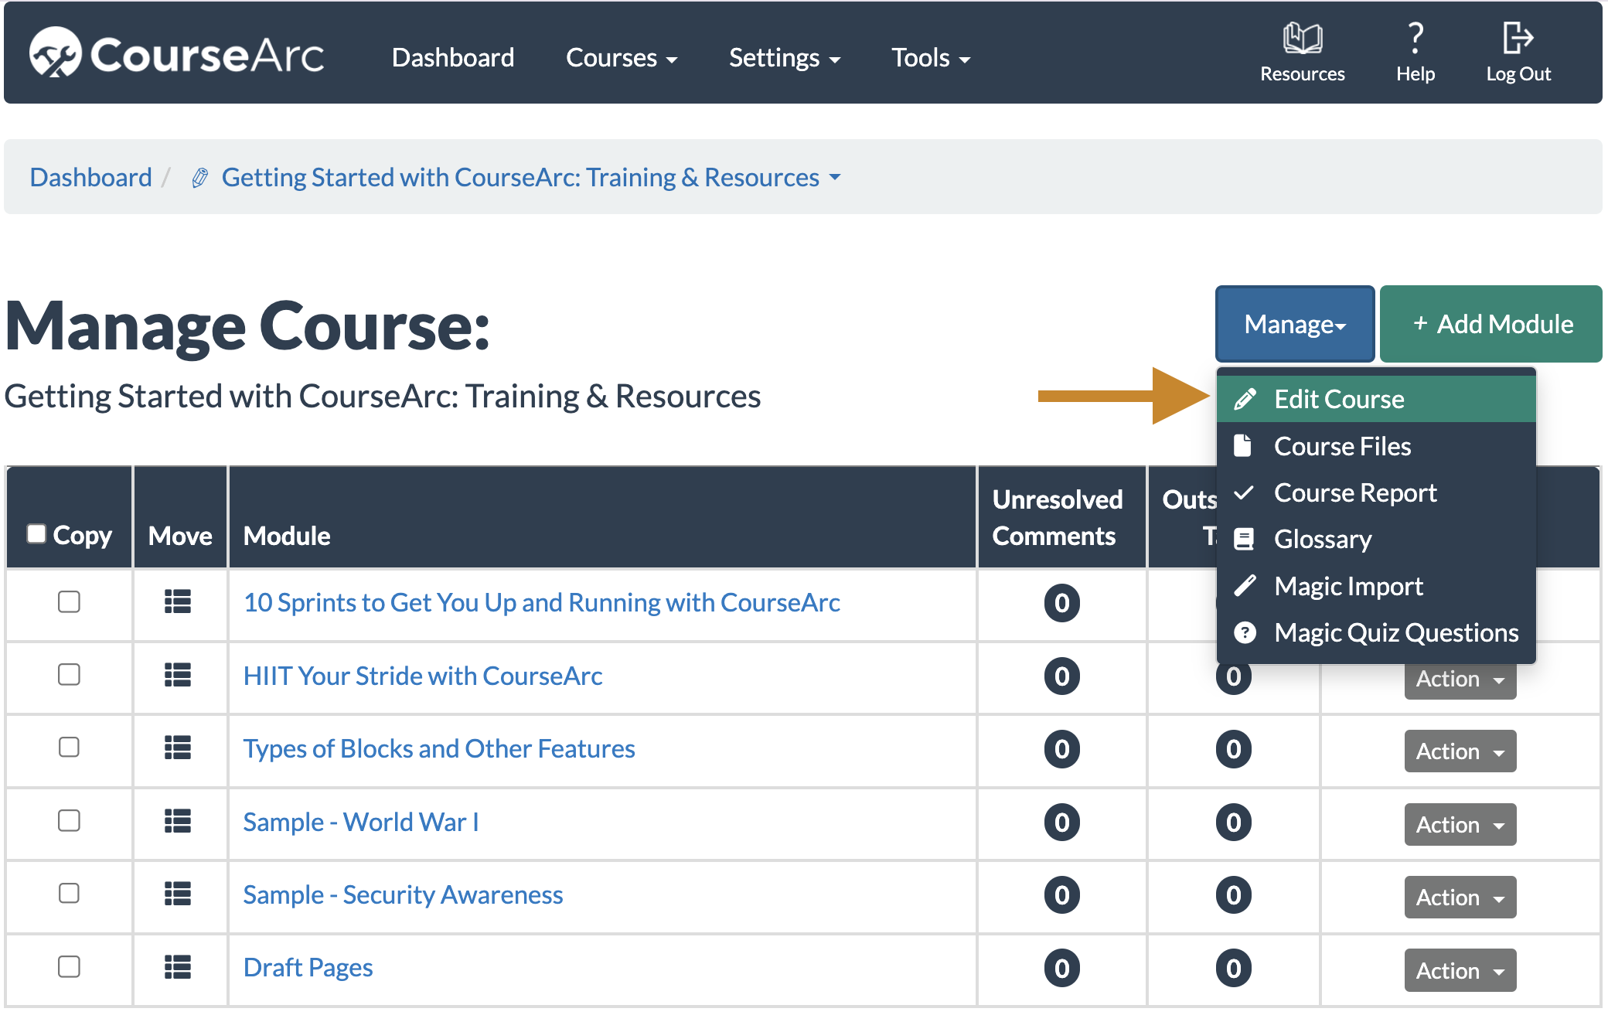Click the Magic Quiz Questions icon
This screenshot has width=1608, height=1022.
(x=1245, y=632)
